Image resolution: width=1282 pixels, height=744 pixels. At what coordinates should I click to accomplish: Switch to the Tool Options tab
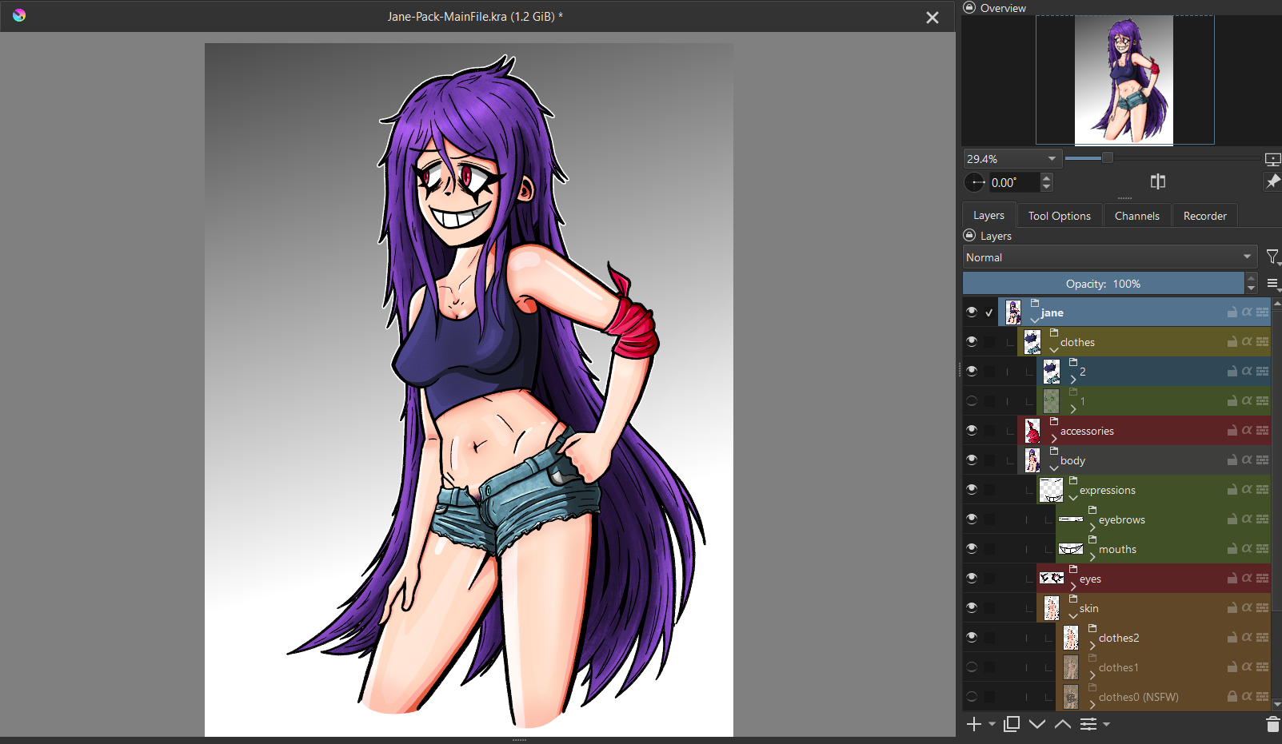click(1059, 216)
